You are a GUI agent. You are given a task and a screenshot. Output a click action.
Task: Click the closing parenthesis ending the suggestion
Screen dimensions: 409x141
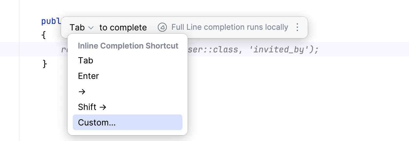pos(312,50)
